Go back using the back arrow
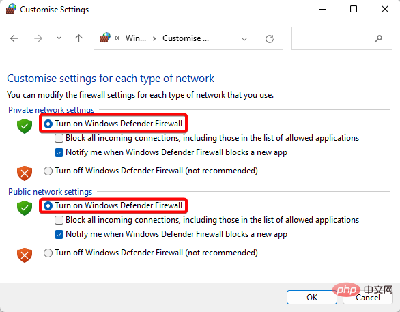 pos(14,38)
